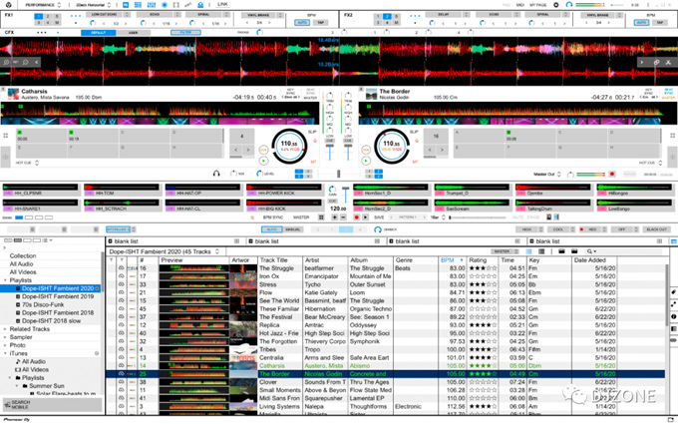Select the CFX DEFAULT tab
The width and height of the screenshot is (678, 424).
(x=98, y=33)
